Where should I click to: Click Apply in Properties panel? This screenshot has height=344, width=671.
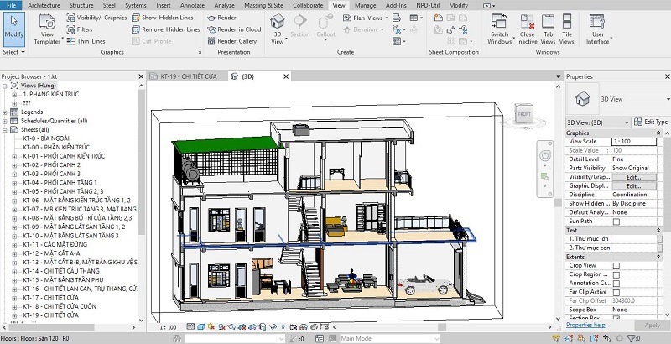653,326
